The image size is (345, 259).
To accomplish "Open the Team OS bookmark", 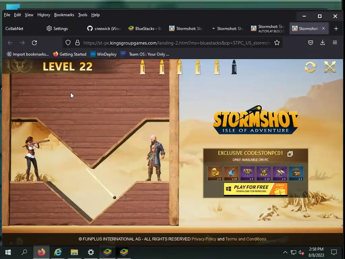I will (145, 54).
